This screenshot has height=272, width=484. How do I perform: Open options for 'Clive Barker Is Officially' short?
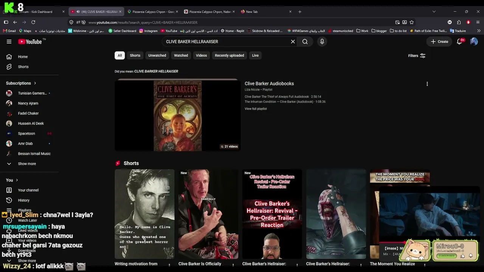[233, 264]
